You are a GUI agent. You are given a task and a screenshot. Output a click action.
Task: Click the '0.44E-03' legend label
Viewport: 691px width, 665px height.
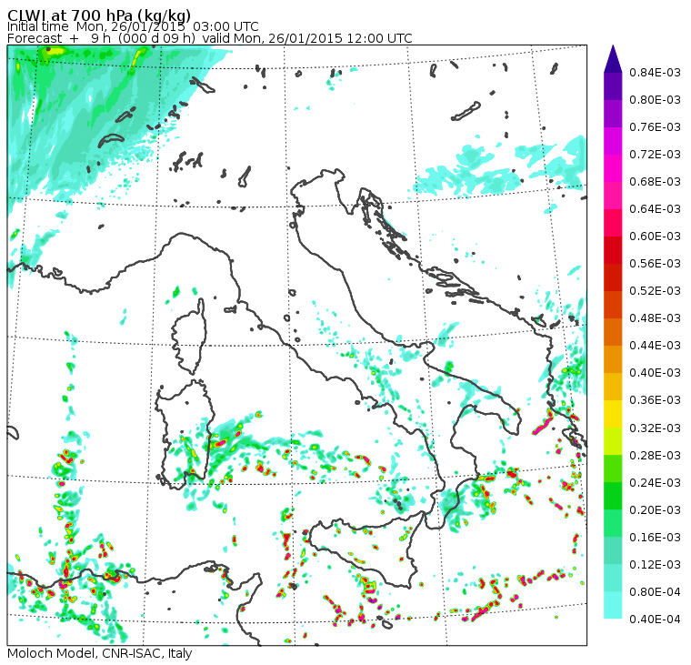tap(655, 346)
